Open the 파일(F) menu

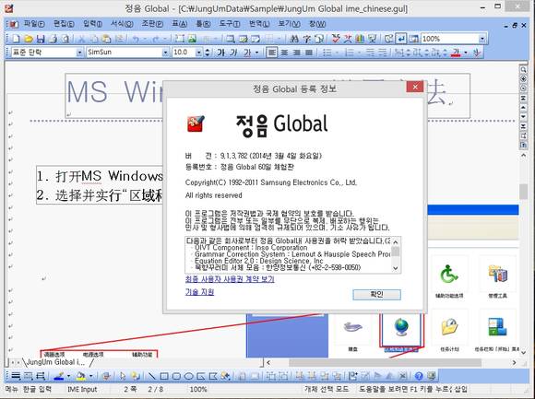pos(34,24)
